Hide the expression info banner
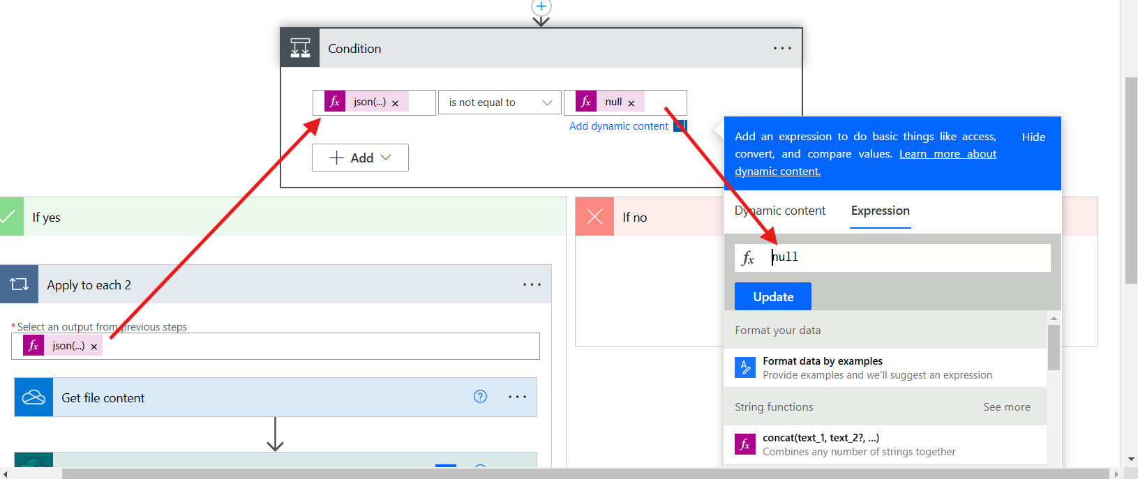 pyautogui.click(x=1033, y=137)
